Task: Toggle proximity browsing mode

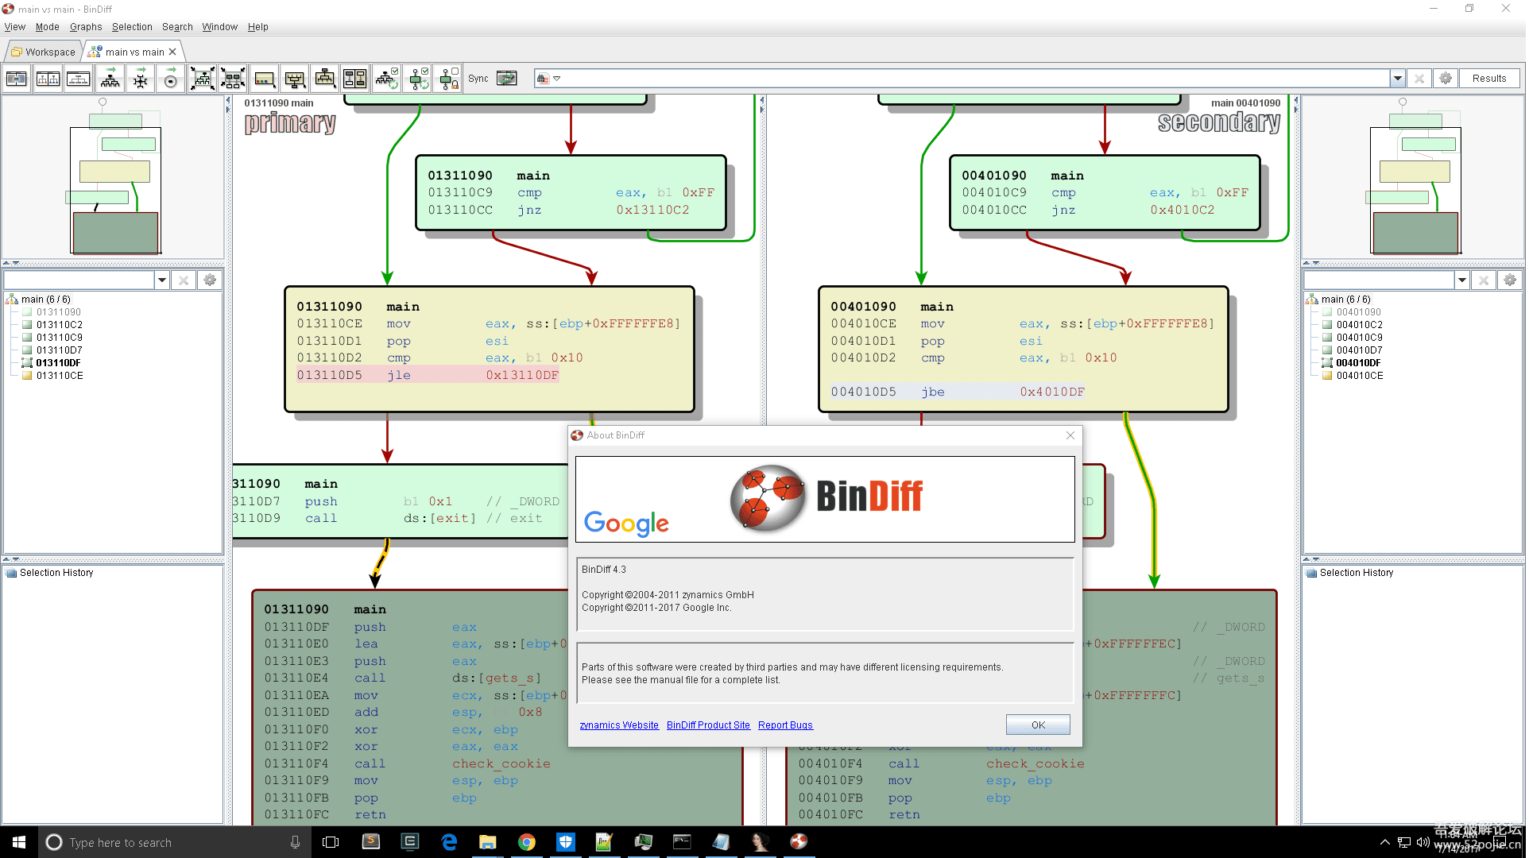Action: [419, 79]
